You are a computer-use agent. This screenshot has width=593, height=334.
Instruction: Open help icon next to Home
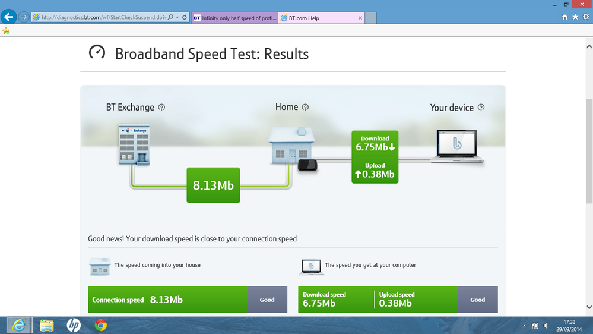tap(305, 107)
